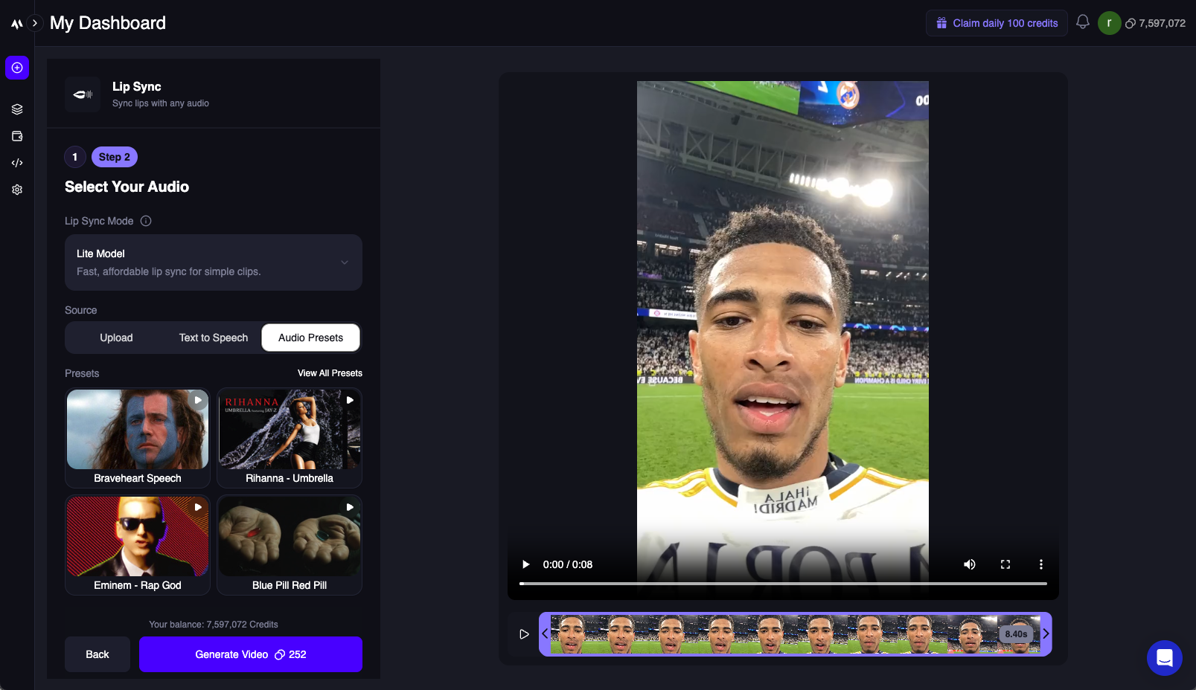This screenshot has height=690, width=1196.
Task: Open the layers stack icon in sidebar
Action: pyautogui.click(x=17, y=109)
